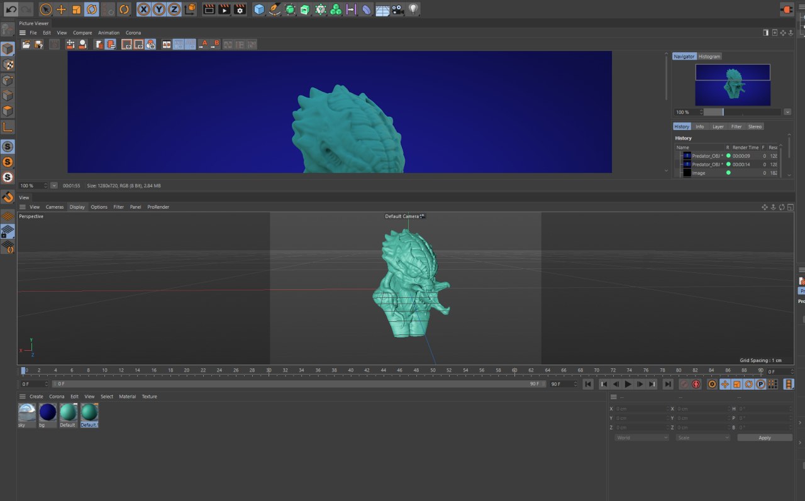
Task: Switch to Layer tab
Action: (718, 126)
